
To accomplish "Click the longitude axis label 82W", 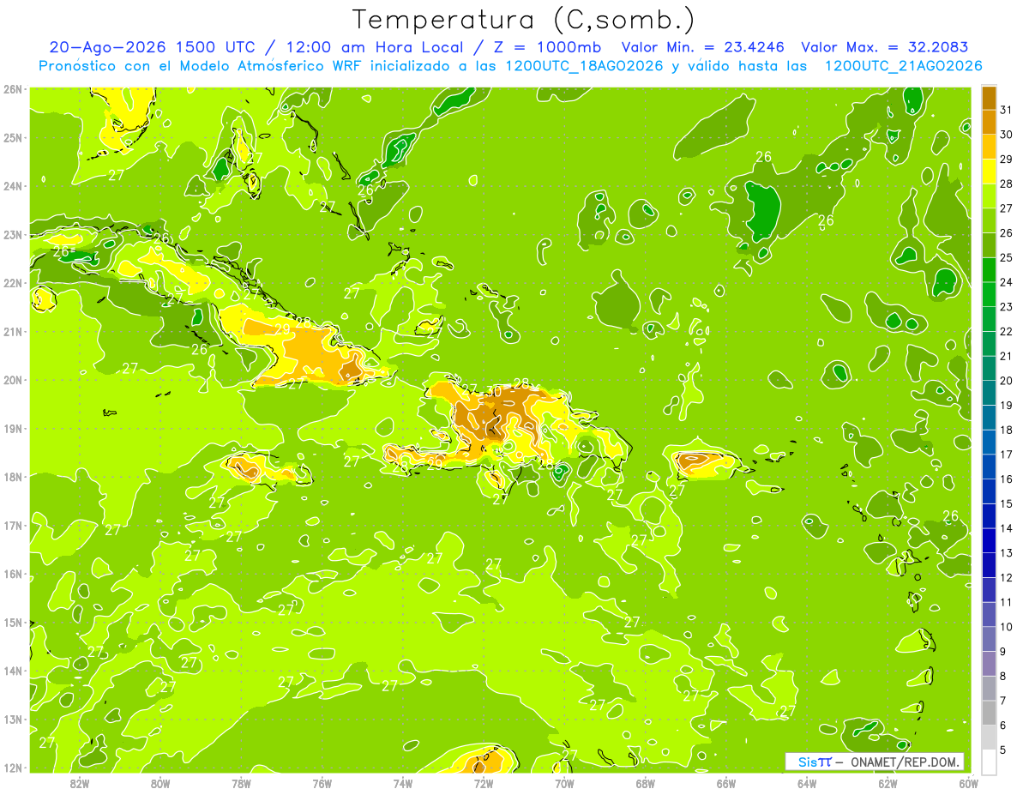I will coord(80,783).
